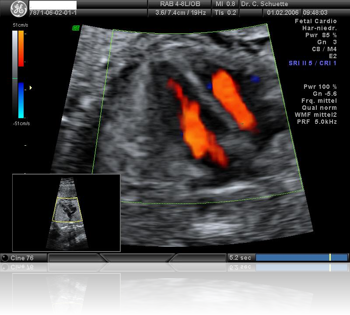Click the left arrow segment of cine bar
Viewport: 350px width, 315px height.
pyautogui.click(x=75, y=258)
